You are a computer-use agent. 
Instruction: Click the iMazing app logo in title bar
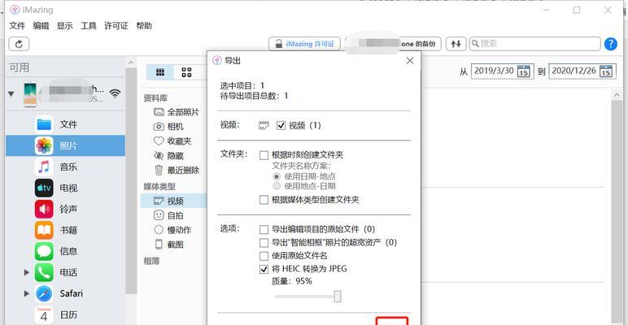pyautogui.click(x=15, y=10)
